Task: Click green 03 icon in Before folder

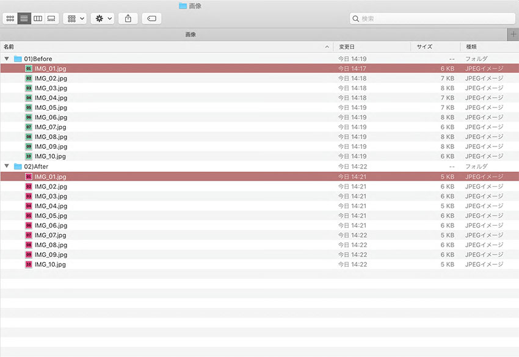Action: pyautogui.click(x=29, y=88)
